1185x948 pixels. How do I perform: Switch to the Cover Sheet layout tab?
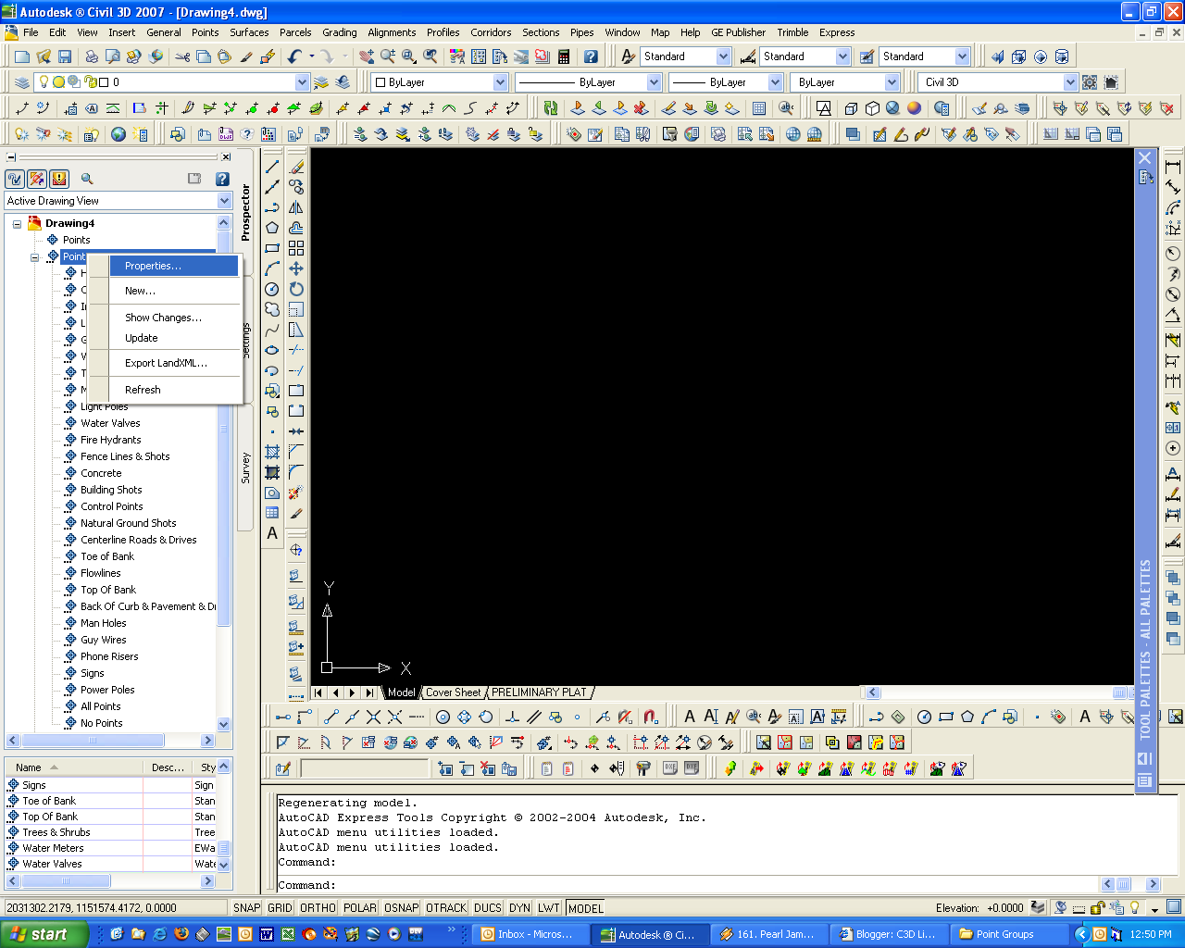click(x=454, y=692)
